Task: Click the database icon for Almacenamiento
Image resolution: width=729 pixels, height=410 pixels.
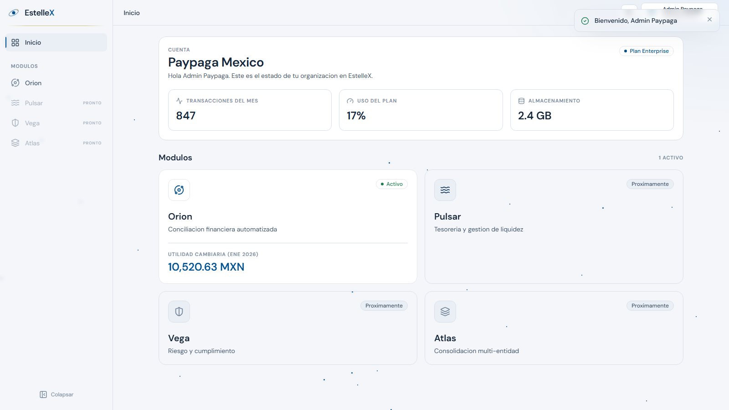Action: 521,101
